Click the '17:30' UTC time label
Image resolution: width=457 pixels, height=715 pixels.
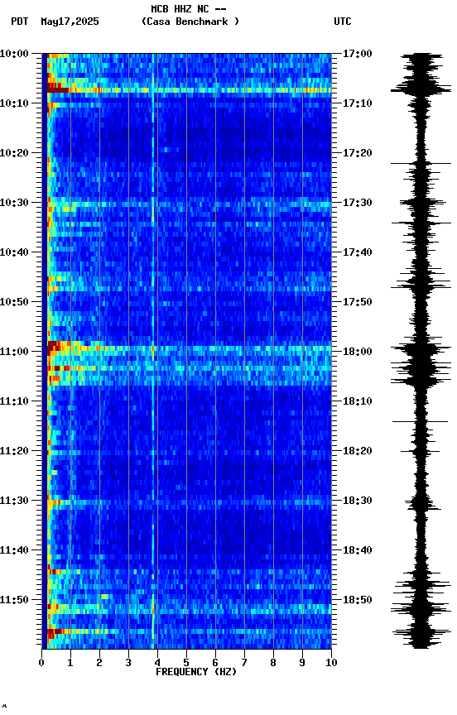(x=357, y=203)
